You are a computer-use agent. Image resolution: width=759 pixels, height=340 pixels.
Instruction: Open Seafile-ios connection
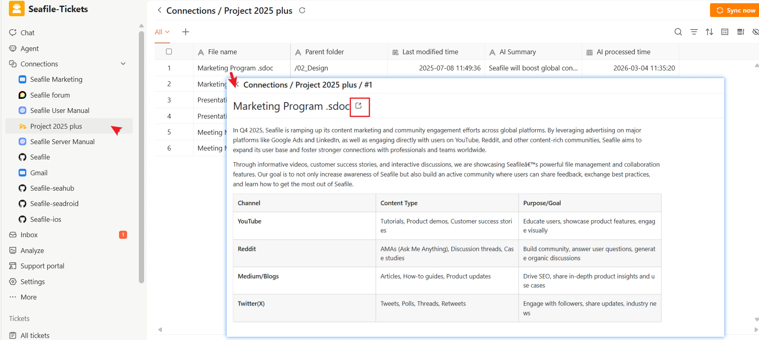(x=46, y=219)
